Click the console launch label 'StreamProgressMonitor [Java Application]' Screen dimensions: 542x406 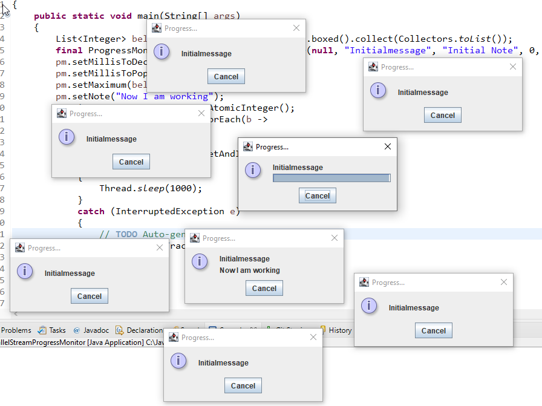click(72, 342)
